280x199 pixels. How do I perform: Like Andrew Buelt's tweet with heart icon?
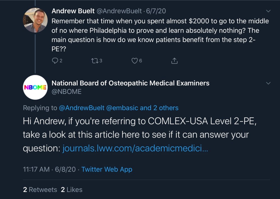(135, 61)
